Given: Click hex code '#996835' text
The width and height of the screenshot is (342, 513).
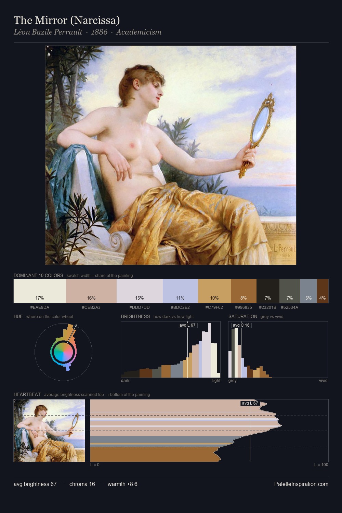Looking at the screenshot, I should click(244, 307).
